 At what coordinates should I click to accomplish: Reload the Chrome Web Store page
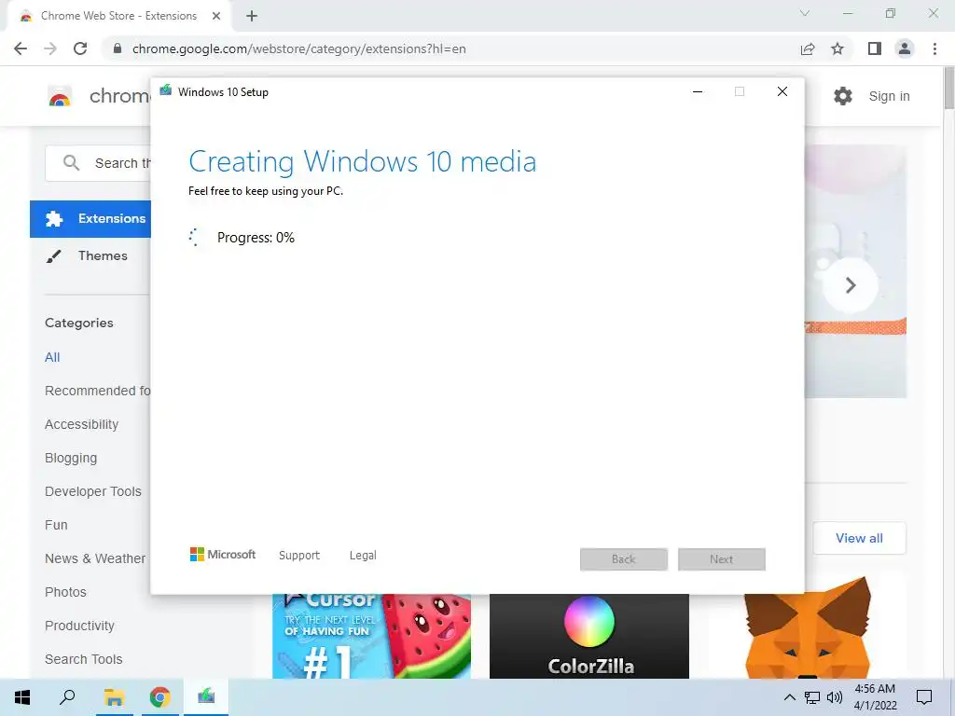tap(80, 48)
